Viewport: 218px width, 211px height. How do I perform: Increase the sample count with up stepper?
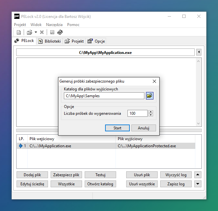(x=151, y=112)
